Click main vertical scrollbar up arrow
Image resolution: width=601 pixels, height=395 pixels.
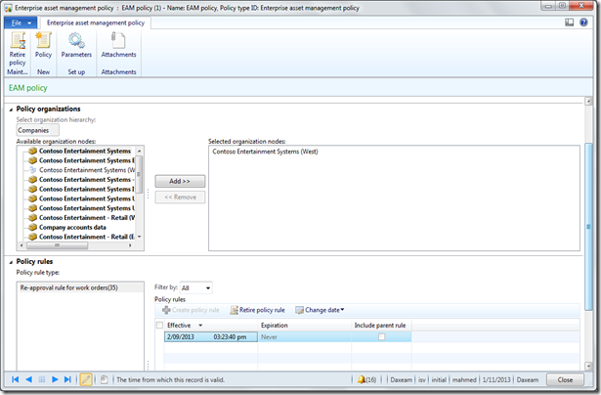tap(588, 102)
